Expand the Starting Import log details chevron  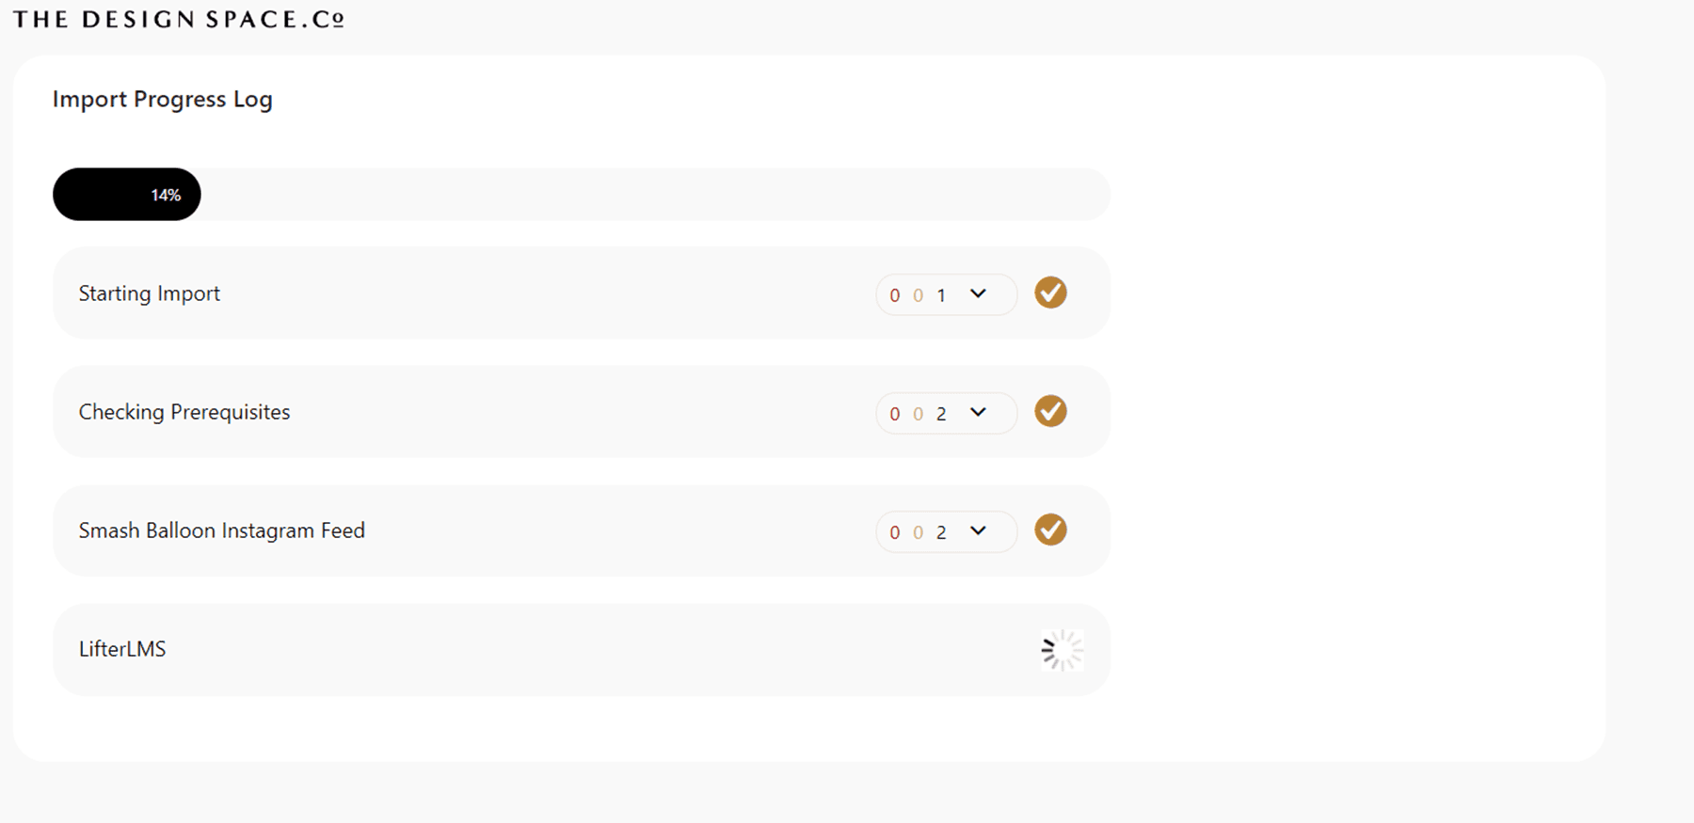tap(978, 293)
